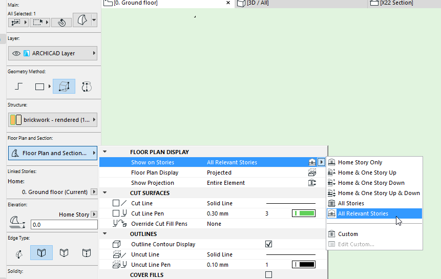Select the Show Projection Entire Element row
This screenshot has width=441, height=279.
(213, 183)
